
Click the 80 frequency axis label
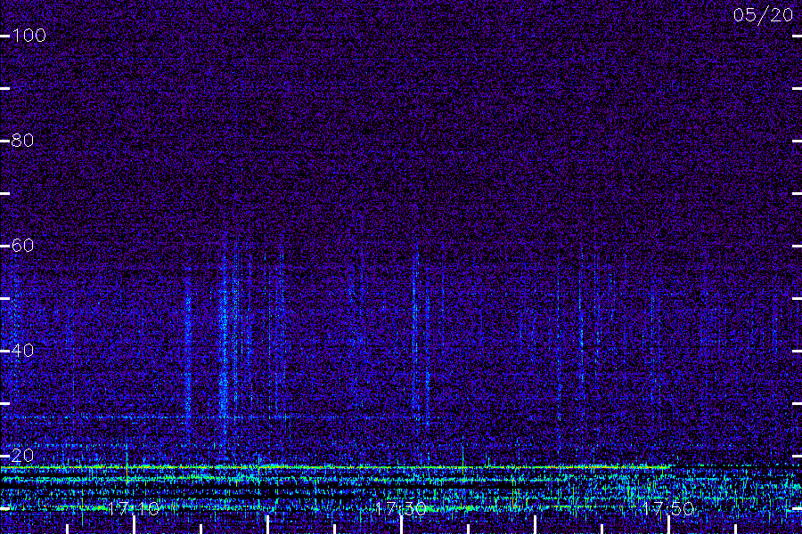coord(22,141)
